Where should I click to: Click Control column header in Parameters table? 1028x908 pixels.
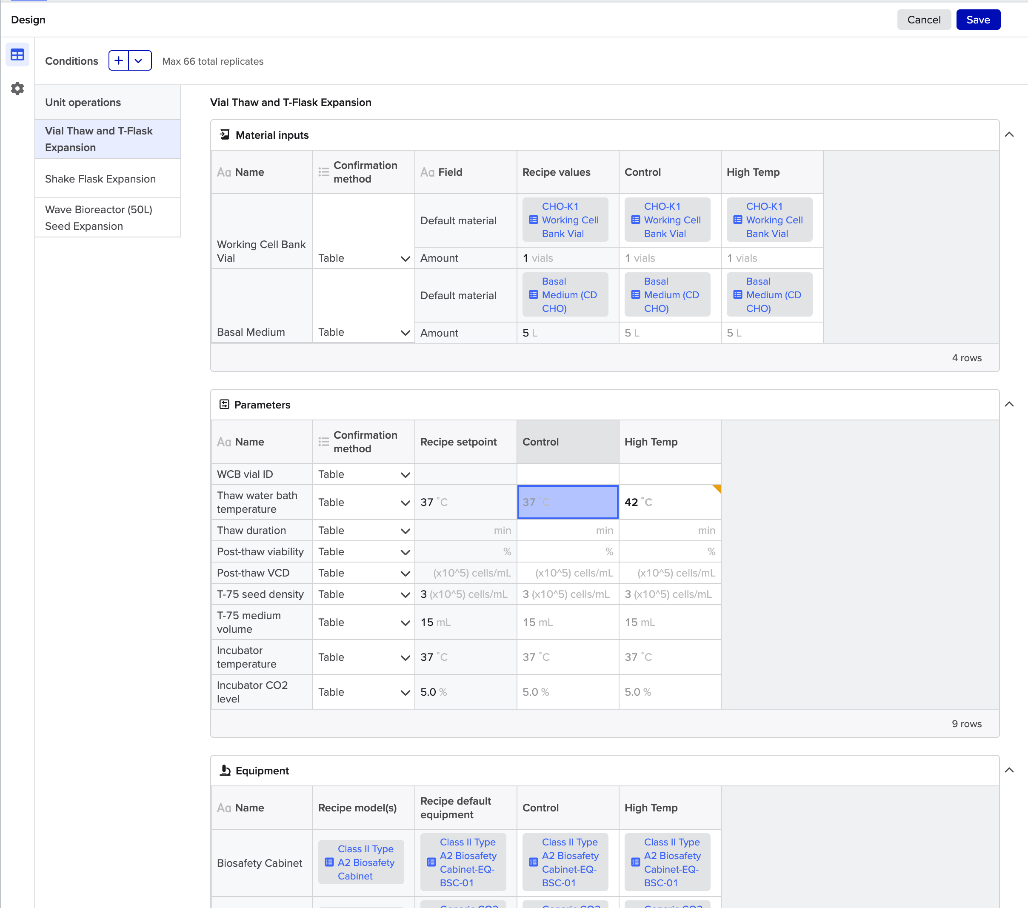tap(567, 442)
